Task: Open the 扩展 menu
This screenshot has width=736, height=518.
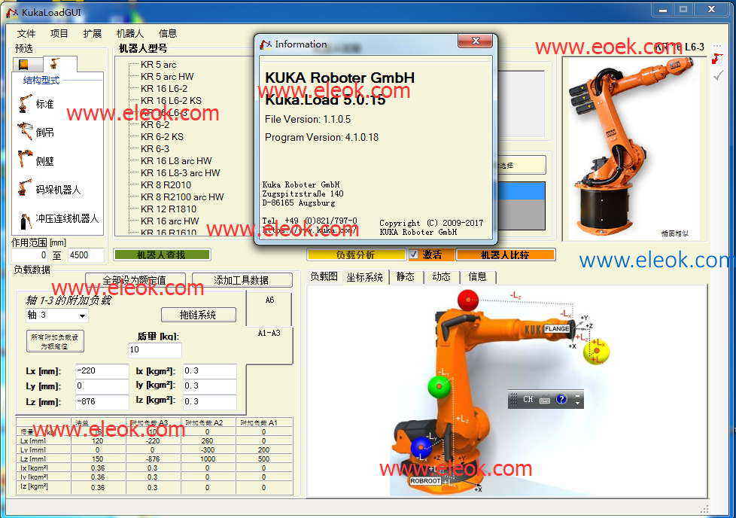Action: (x=92, y=33)
